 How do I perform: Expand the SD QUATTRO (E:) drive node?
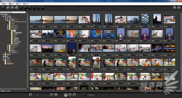click(x=5, y=53)
